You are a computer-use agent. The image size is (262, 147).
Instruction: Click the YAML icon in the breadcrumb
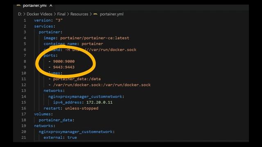[95, 14]
